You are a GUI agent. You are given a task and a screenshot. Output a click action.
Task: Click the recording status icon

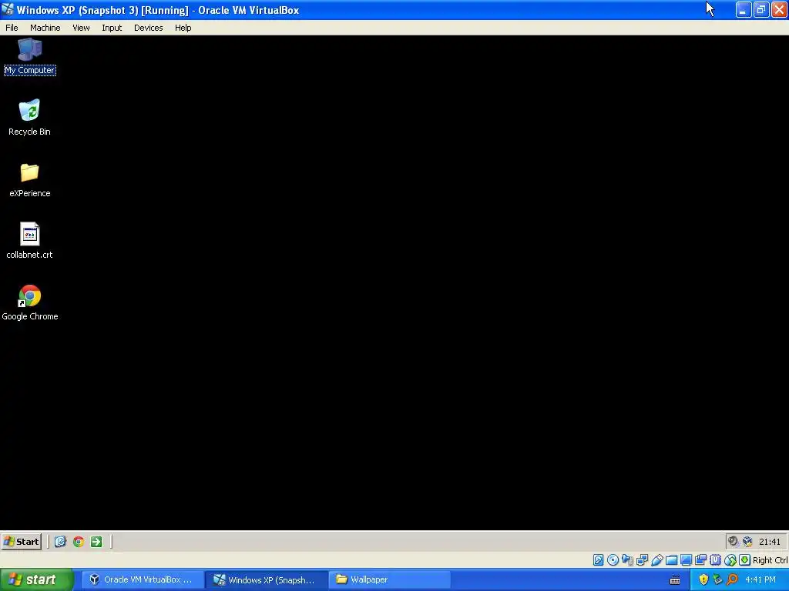coord(700,560)
